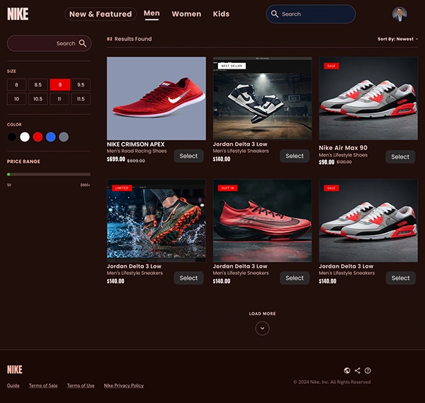Screen dimensions: 425x403
Task: Select the Nike Air Max 90
Action: pyautogui.click(x=400, y=157)
